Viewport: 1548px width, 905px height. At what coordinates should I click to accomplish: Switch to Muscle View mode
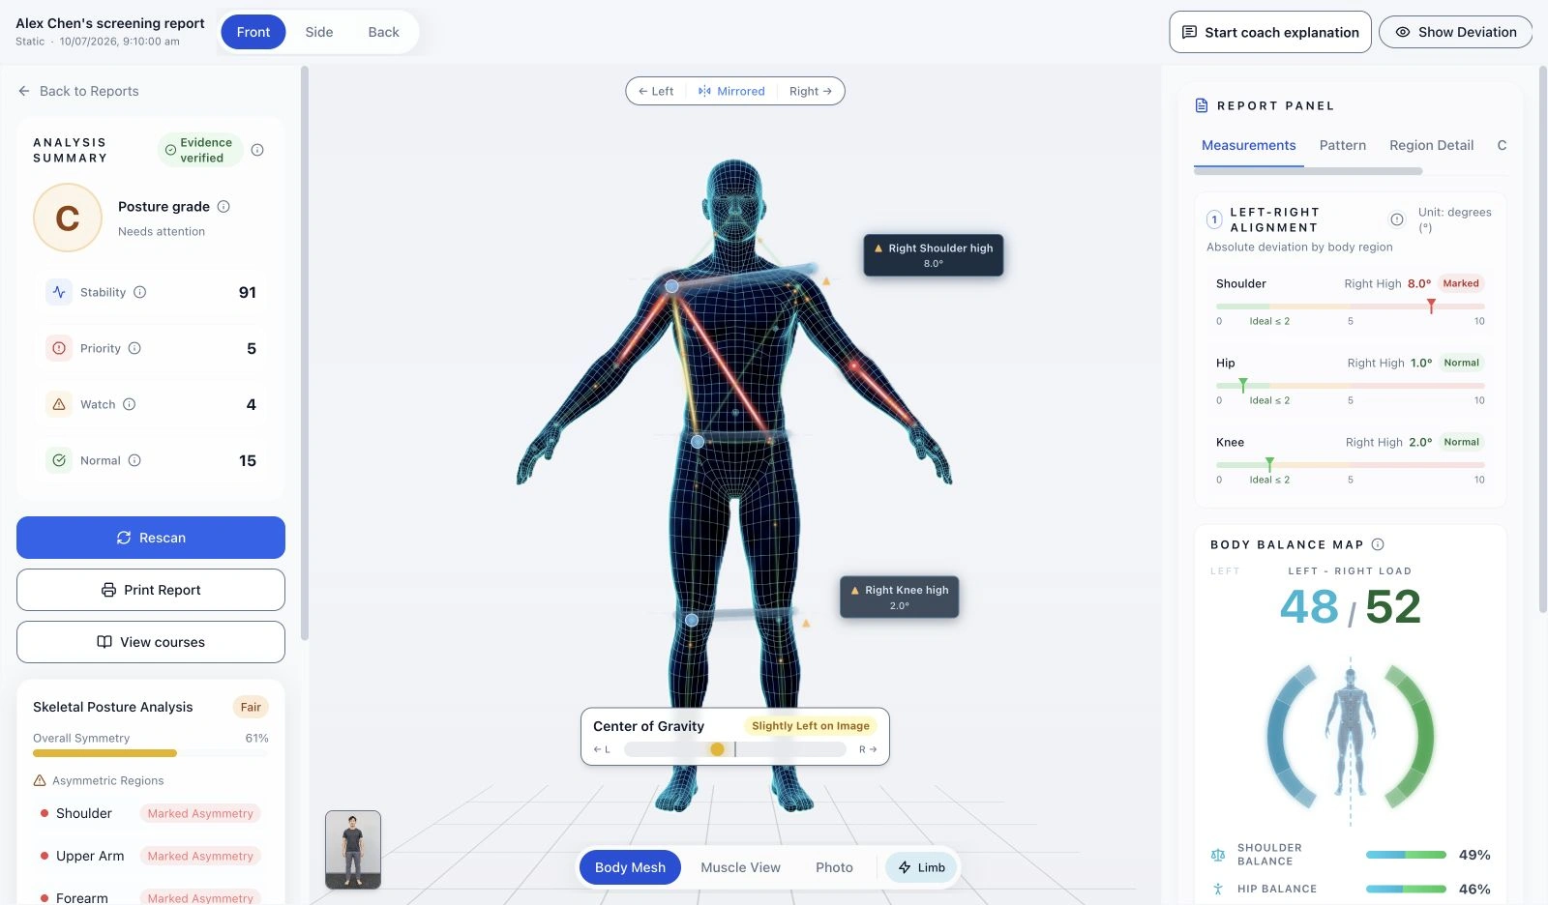[740, 867]
